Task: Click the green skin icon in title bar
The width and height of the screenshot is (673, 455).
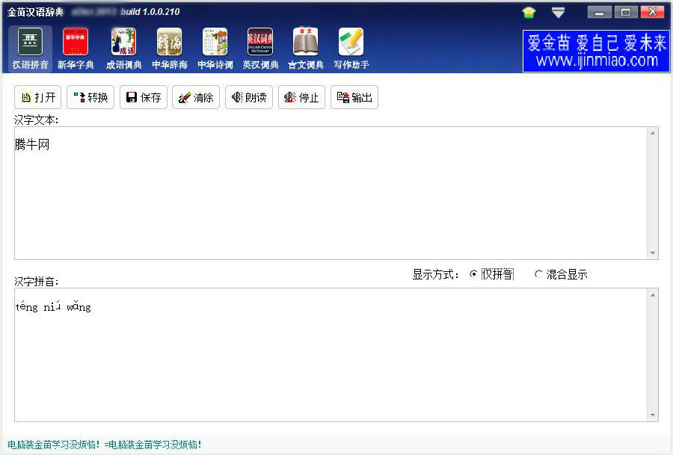Action: tap(529, 12)
